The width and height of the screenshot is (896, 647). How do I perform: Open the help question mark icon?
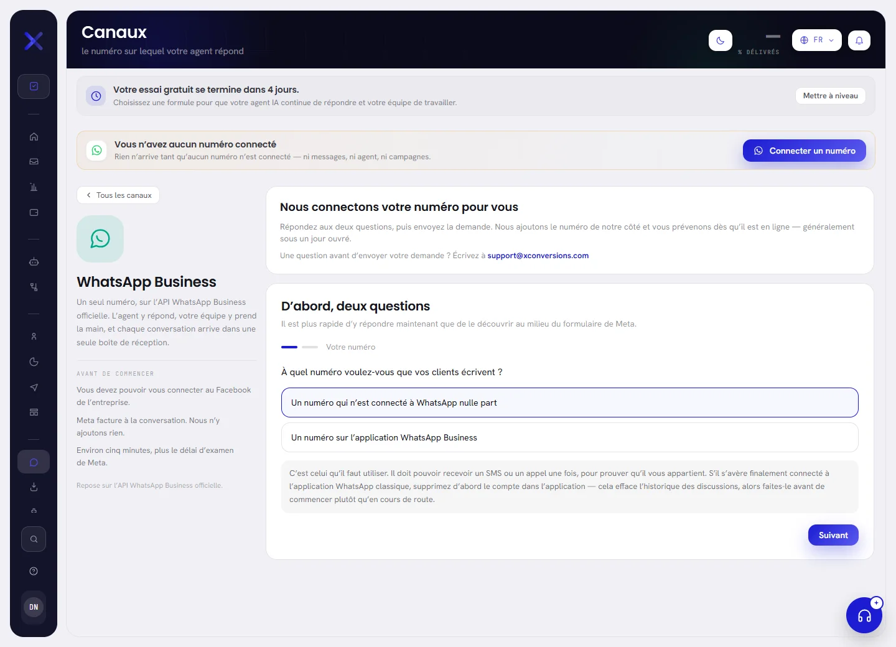[34, 571]
